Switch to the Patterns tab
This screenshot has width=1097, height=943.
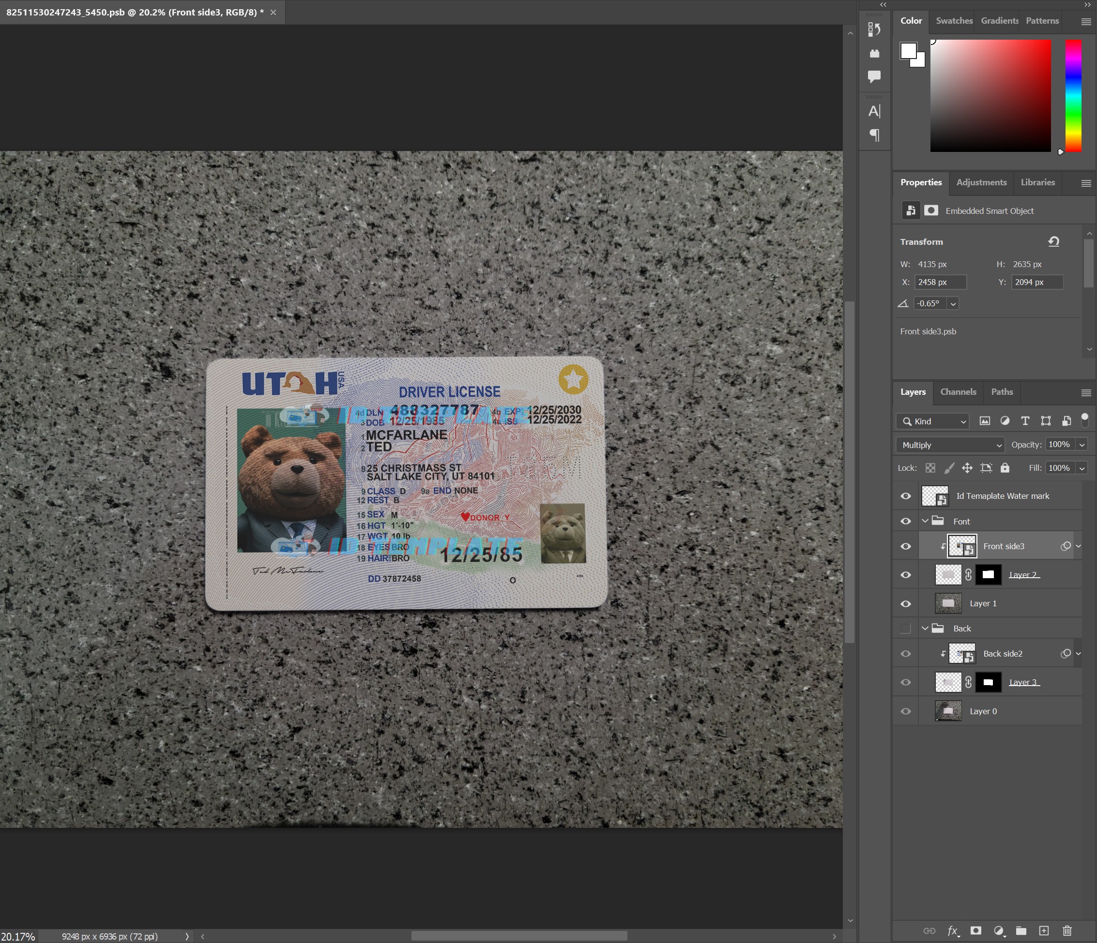point(1042,21)
